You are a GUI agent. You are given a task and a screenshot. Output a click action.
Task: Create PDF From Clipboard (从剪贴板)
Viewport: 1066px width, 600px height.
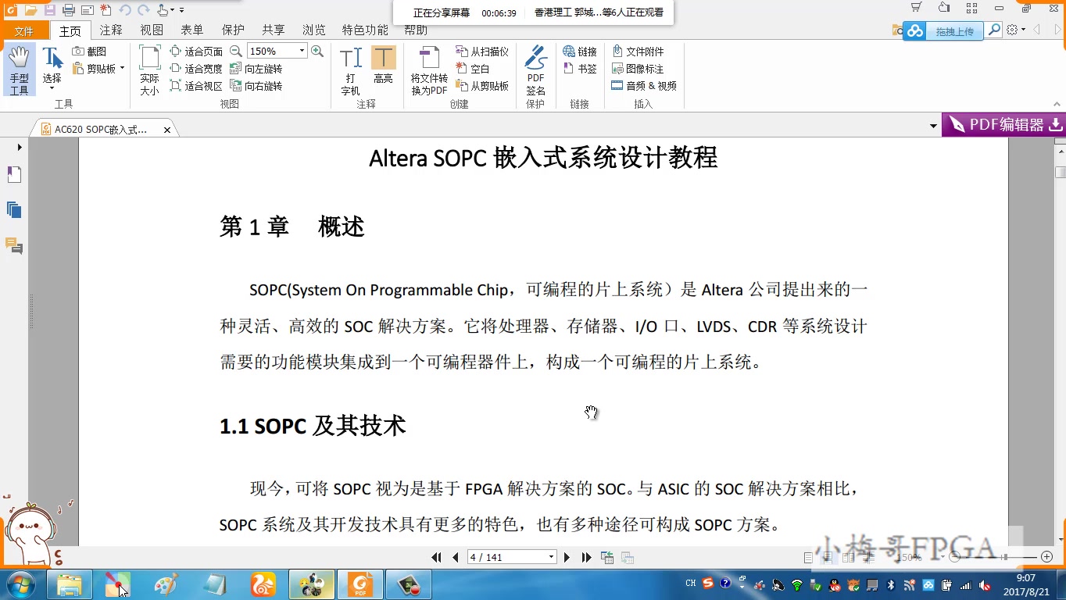click(482, 86)
